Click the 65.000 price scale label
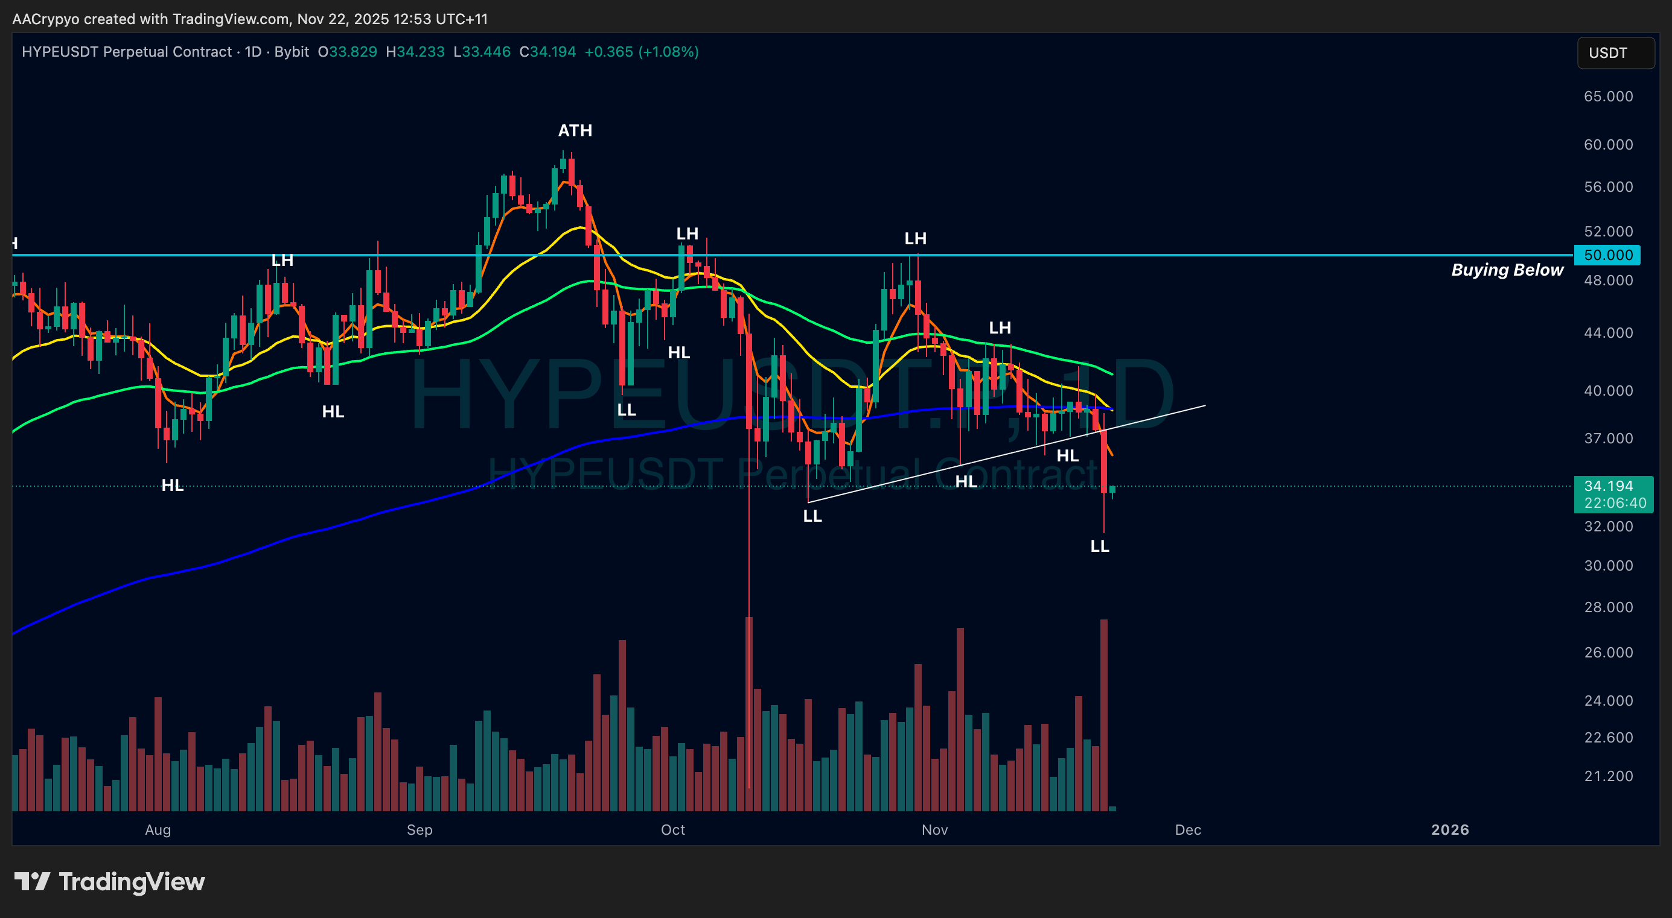The image size is (1672, 918). [1608, 96]
